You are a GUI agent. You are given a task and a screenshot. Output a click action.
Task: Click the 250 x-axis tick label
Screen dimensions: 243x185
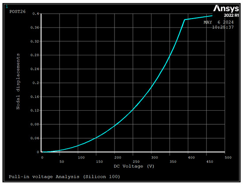(x=136, y=162)
